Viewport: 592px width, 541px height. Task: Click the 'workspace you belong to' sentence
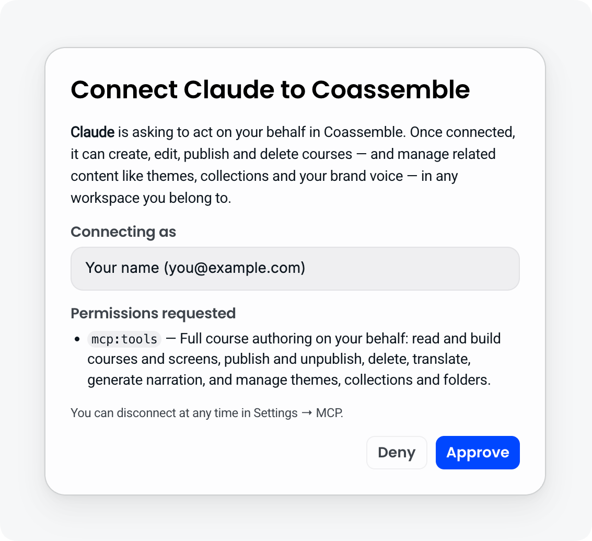[x=150, y=198]
